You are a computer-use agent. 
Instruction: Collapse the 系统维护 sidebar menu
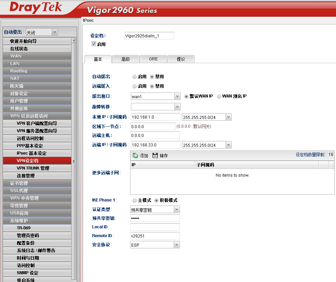pos(37,221)
